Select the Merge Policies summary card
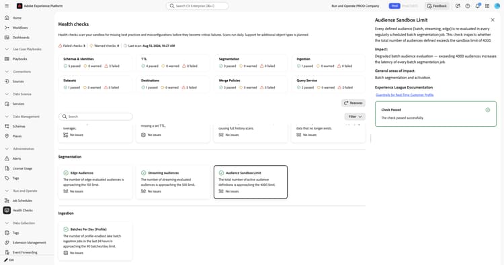 pyautogui.click(x=251, y=84)
